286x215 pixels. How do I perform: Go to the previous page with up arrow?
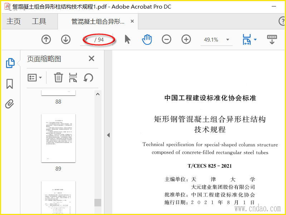(46, 39)
